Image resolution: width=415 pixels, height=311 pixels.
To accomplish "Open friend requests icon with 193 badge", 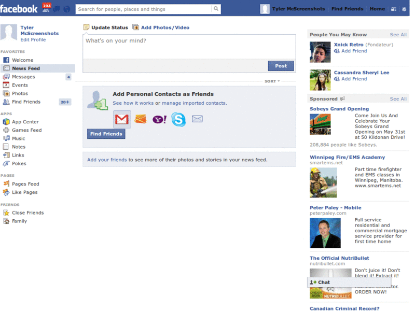I will [x=46, y=8].
